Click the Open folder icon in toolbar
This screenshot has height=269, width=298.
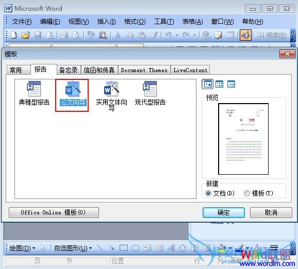point(26,35)
